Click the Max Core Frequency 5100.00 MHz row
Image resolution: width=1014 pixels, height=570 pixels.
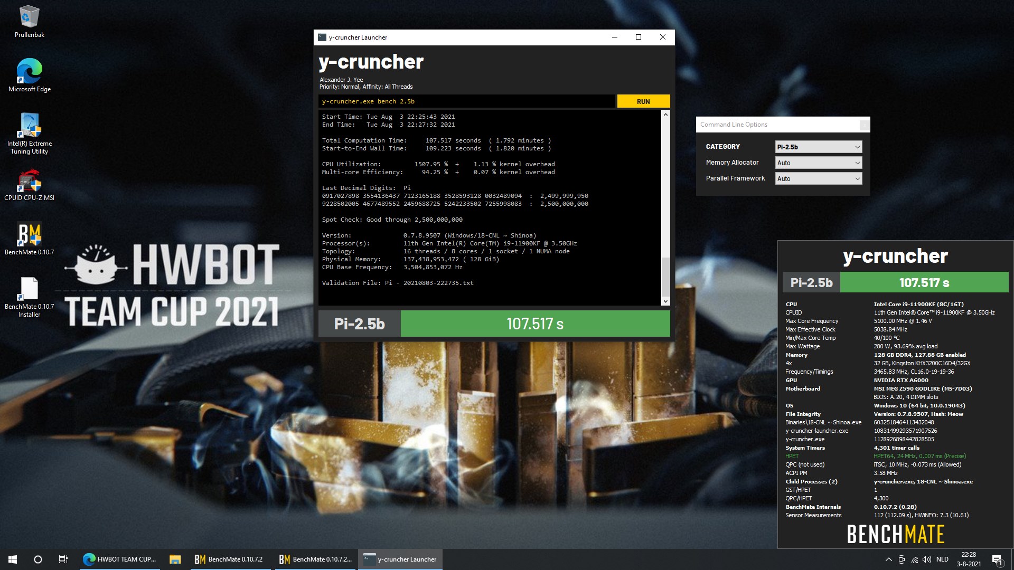click(859, 321)
